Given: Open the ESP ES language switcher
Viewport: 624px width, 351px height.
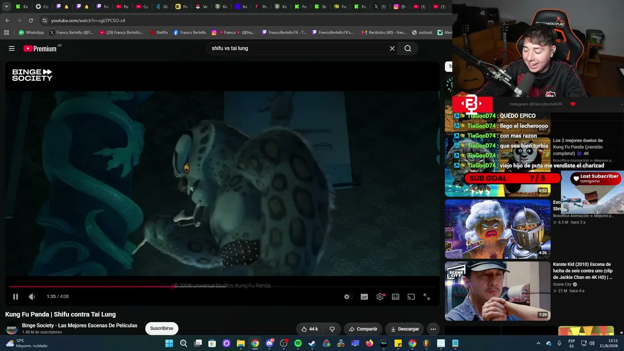Looking at the screenshot, I should pyautogui.click(x=571, y=344).
